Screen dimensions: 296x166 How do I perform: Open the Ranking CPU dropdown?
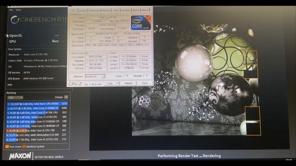(15, 98)
